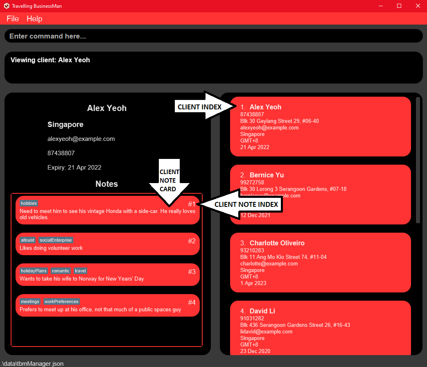This screenshot has width=427, height=367.
Task: Click the data\tbmManager.json status bar path
Action: coord(32,363)
